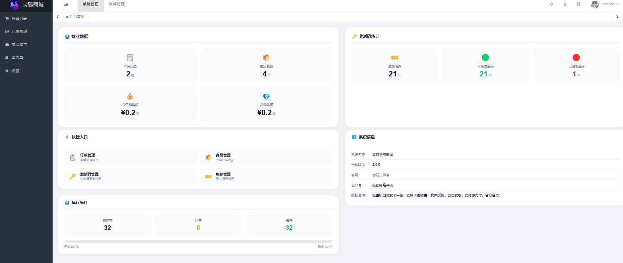Viewport: 623px width, 263px height.
Task: Open the 林石工作室 website link
Action: [x=381, y=175]
